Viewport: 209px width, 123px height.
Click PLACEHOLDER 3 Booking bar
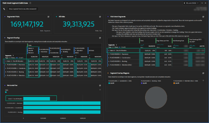coord(62,112)
